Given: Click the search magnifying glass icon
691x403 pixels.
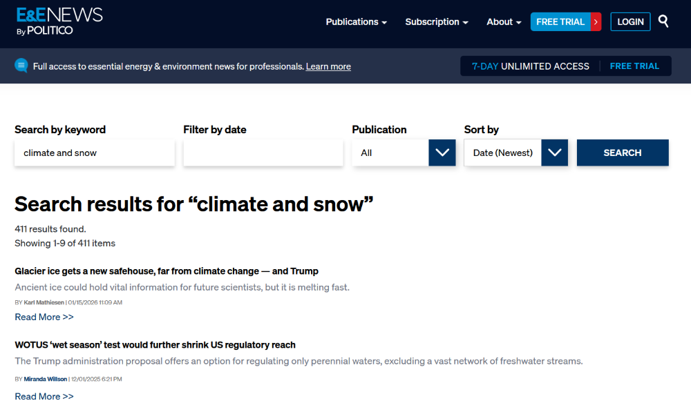Looking at the screenshot, I should 663,21.
